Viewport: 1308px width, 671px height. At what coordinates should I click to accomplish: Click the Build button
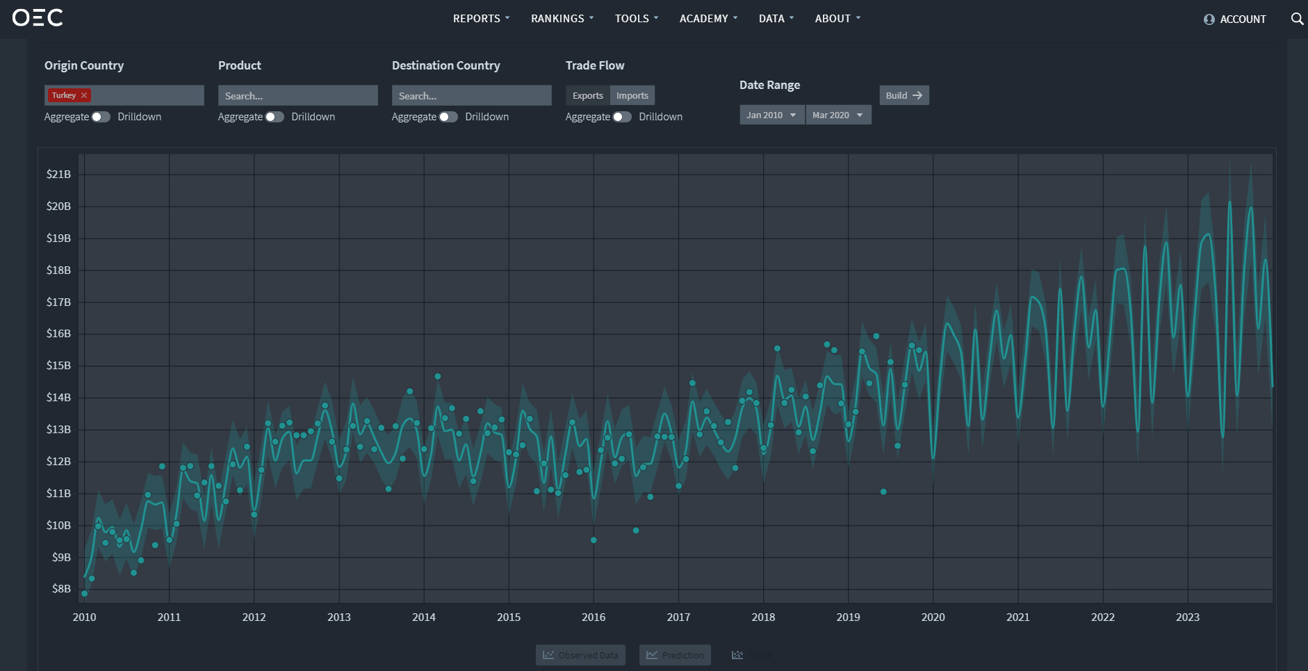(x=904, y=95)
